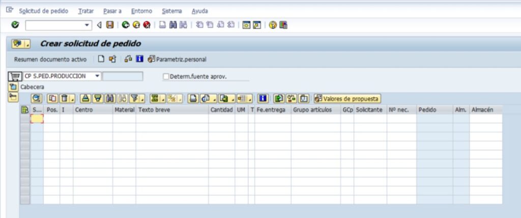
Task: Click the Print icon in item toolbar
Action: tap(193, 98)
